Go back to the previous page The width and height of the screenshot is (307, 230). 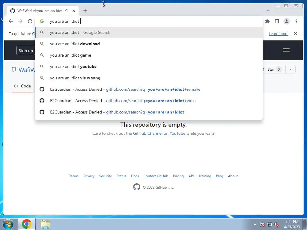click(x=11, y=21)
